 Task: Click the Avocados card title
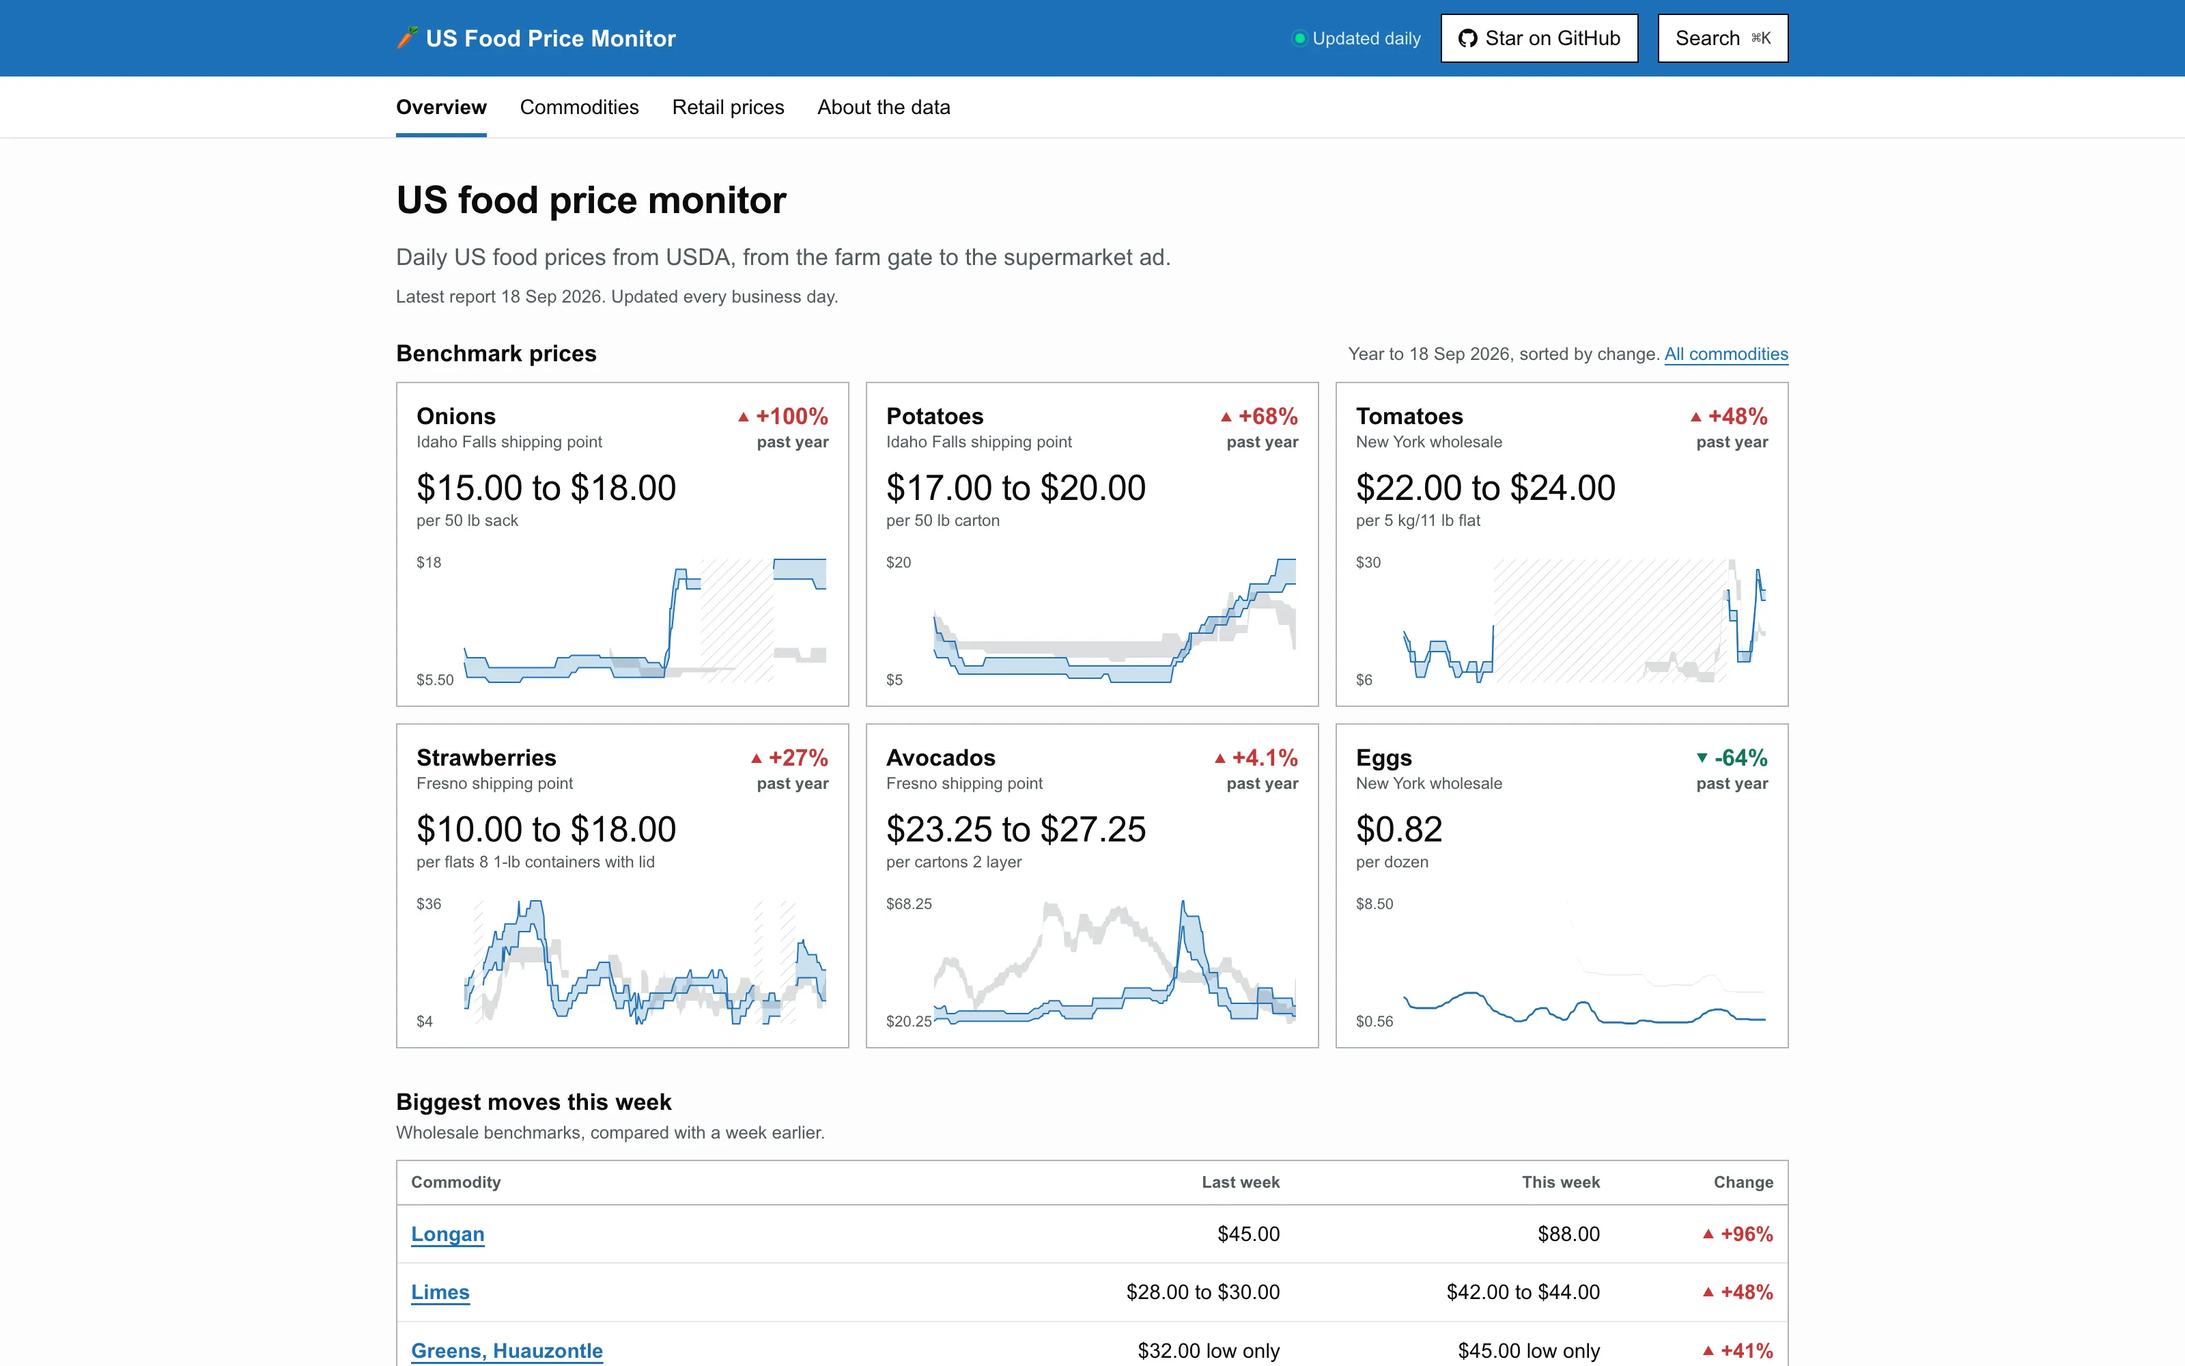941,758
